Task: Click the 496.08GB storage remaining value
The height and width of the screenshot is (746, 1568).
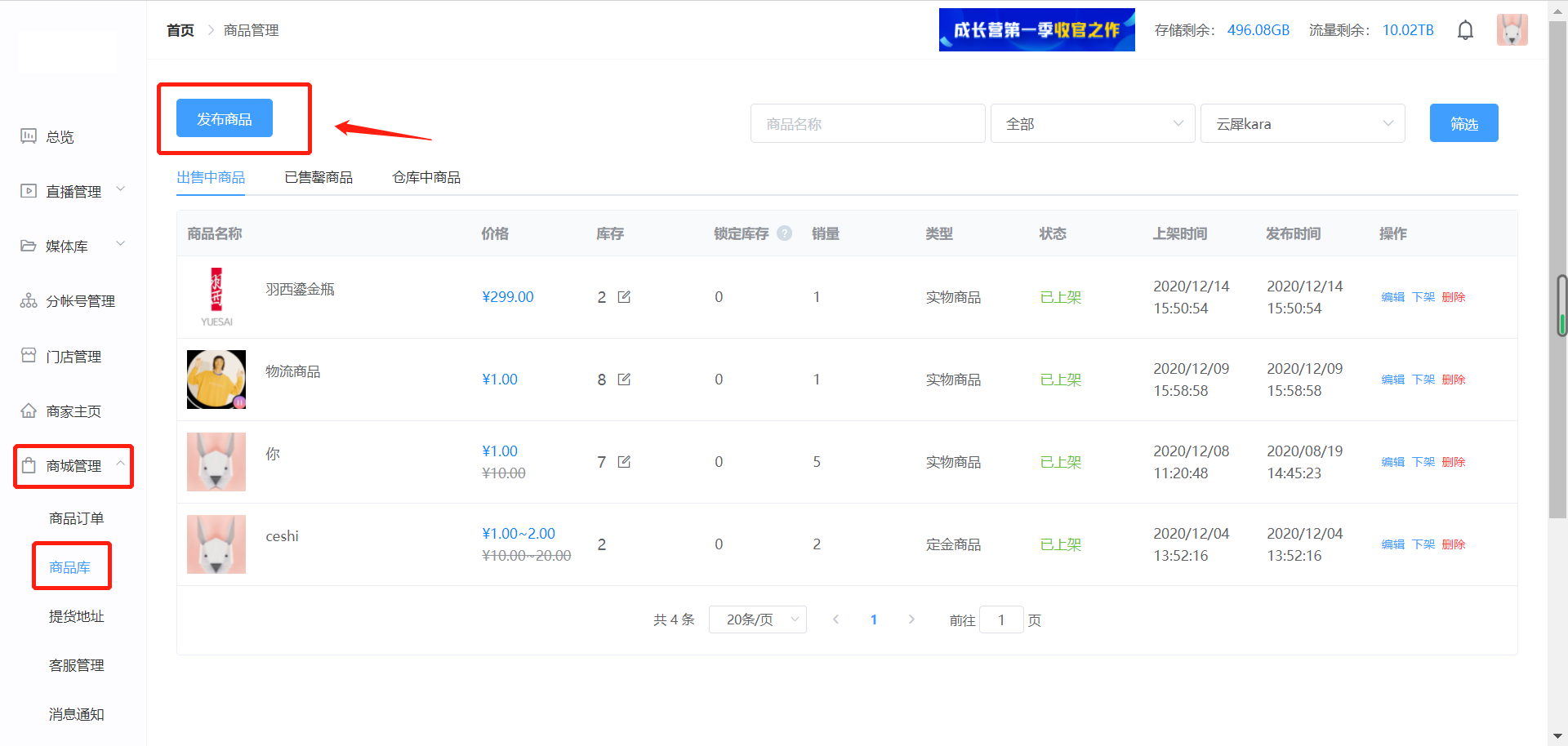Action: [x=1258, y=30]
